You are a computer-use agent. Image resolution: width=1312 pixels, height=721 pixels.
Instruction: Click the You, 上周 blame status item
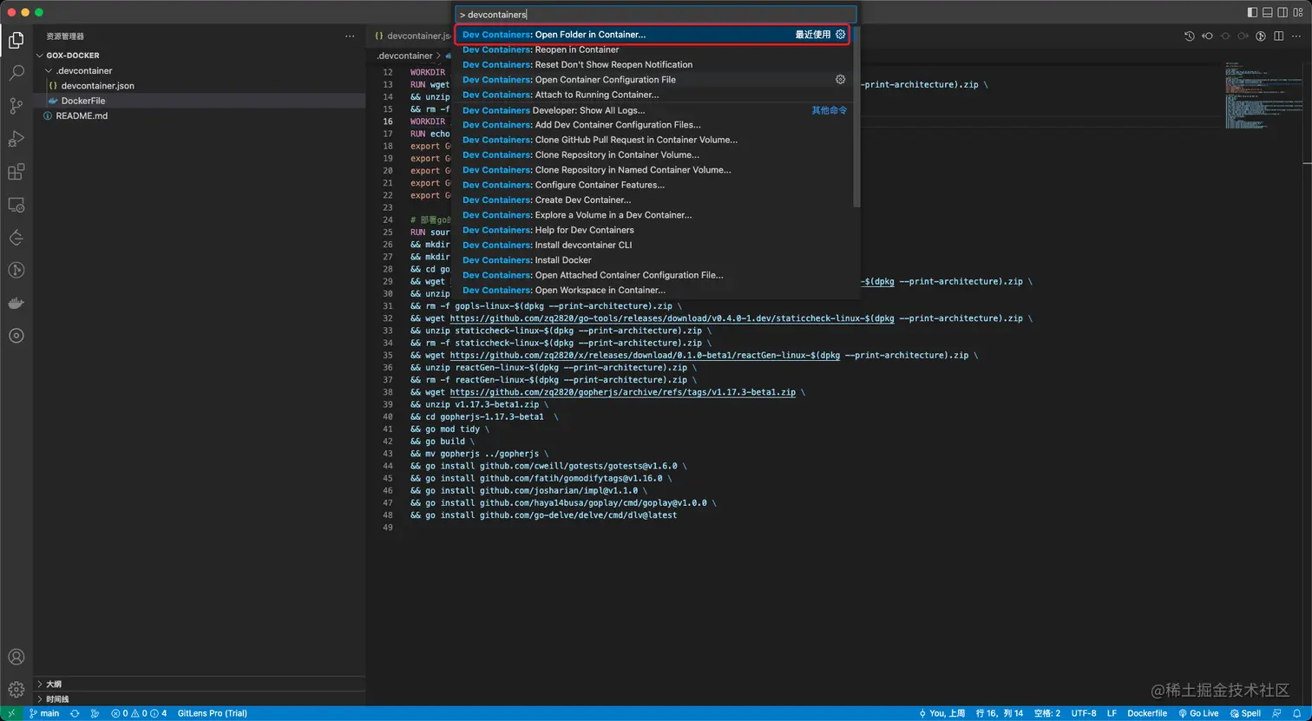[941, 713]
